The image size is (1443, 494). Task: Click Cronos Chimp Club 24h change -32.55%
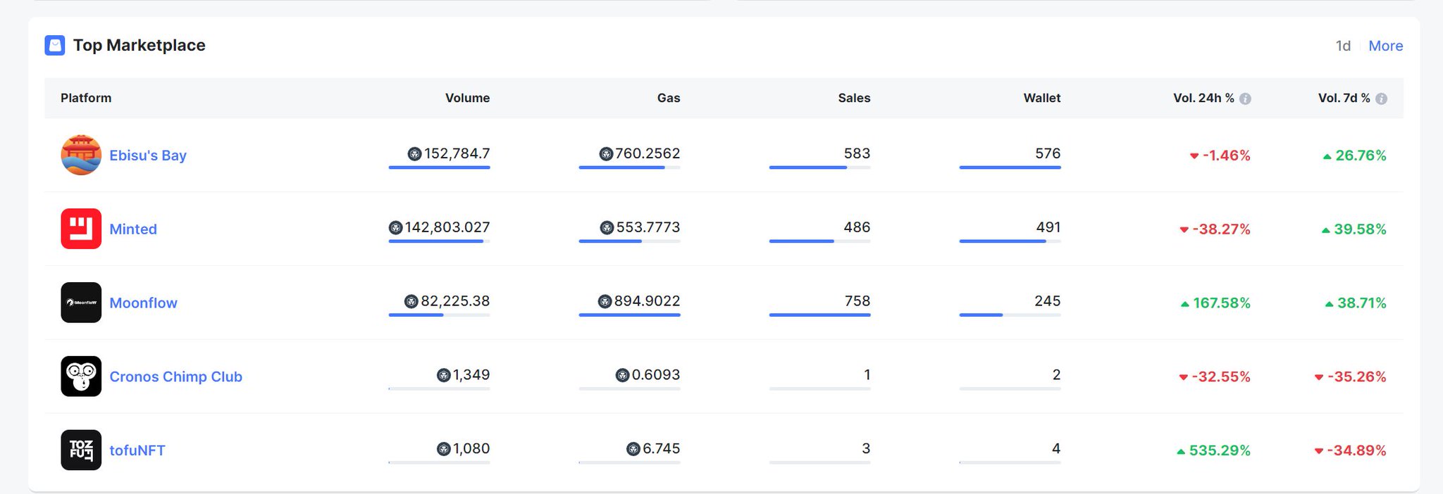pos(1221,377)
